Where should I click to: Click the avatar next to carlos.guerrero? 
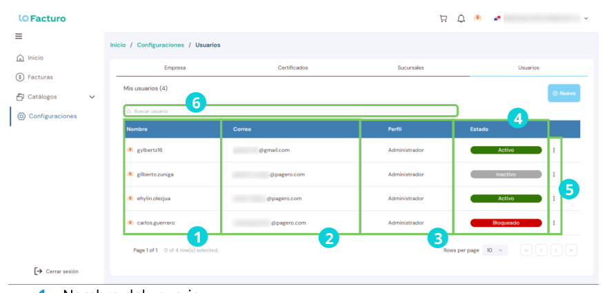(130, 223)
